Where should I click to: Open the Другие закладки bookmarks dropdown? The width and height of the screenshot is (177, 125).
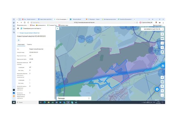coord(158,25)
